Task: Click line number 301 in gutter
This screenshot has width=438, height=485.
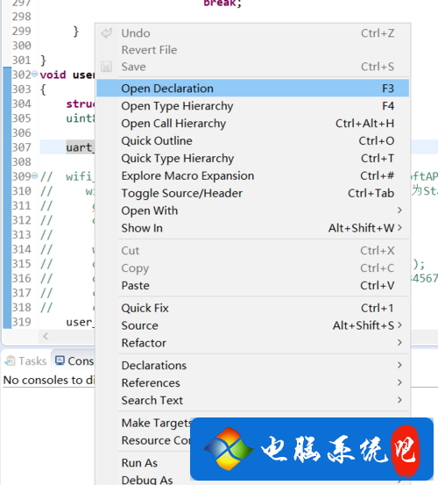Action: coord(22,60)
